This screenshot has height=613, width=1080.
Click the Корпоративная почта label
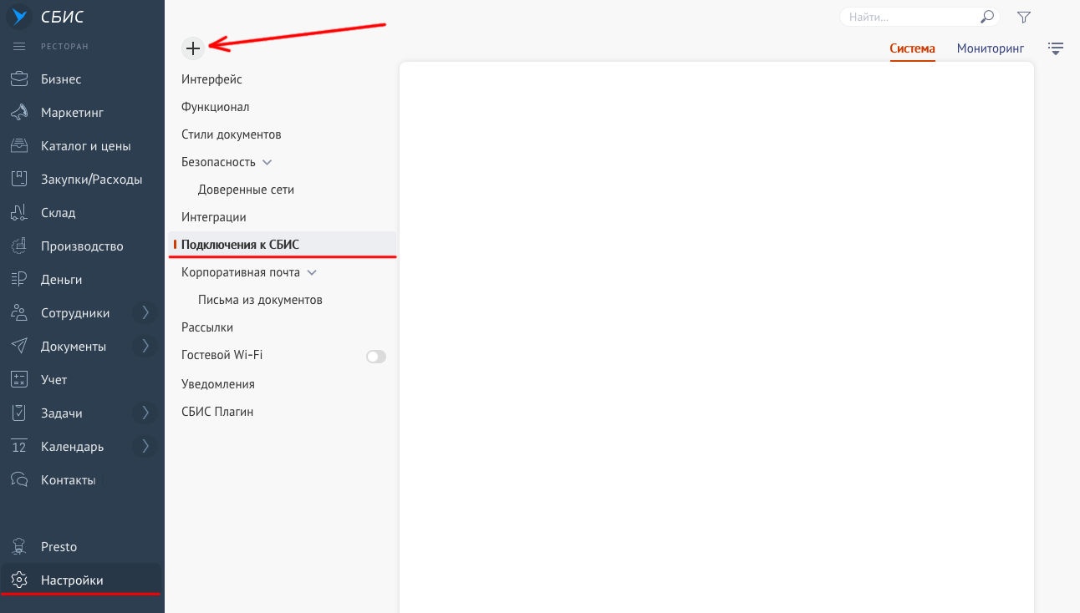click(x=241, y=272)
